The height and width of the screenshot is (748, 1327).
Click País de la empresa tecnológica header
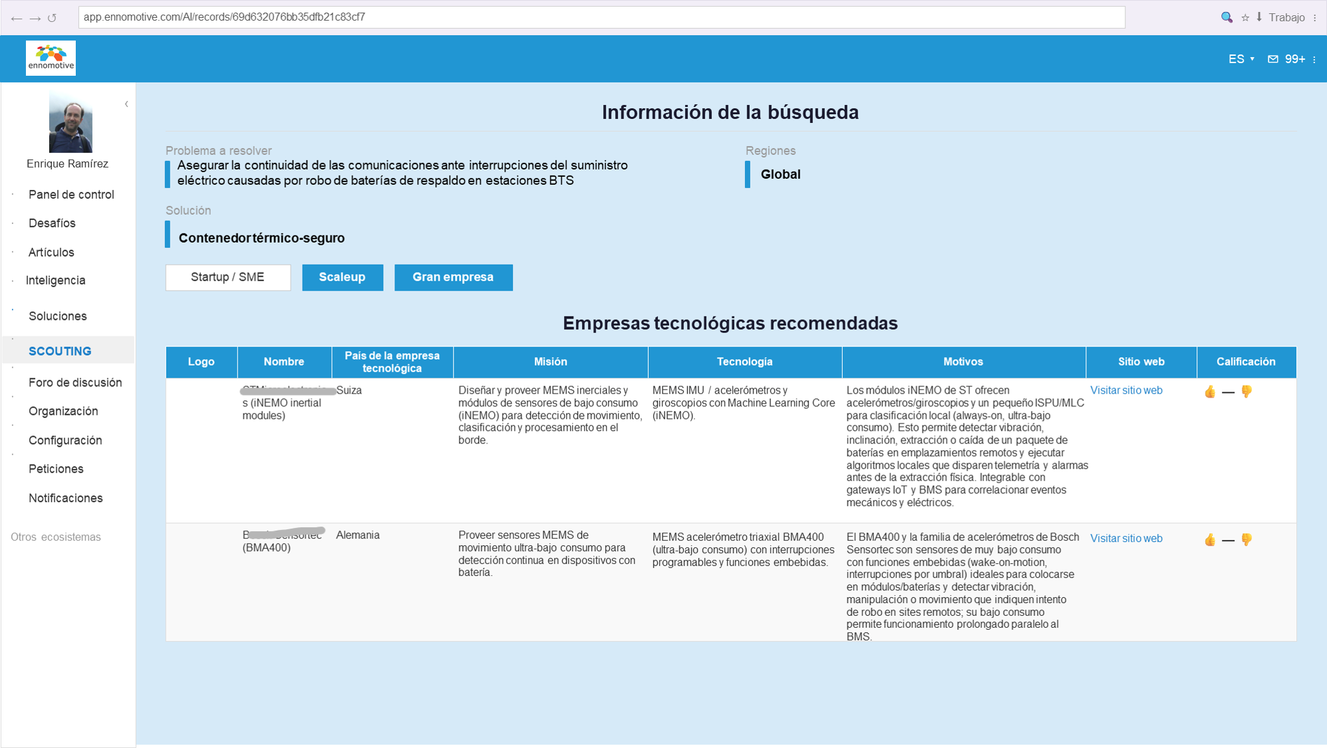pyautogui.click(x=392, y=362)
